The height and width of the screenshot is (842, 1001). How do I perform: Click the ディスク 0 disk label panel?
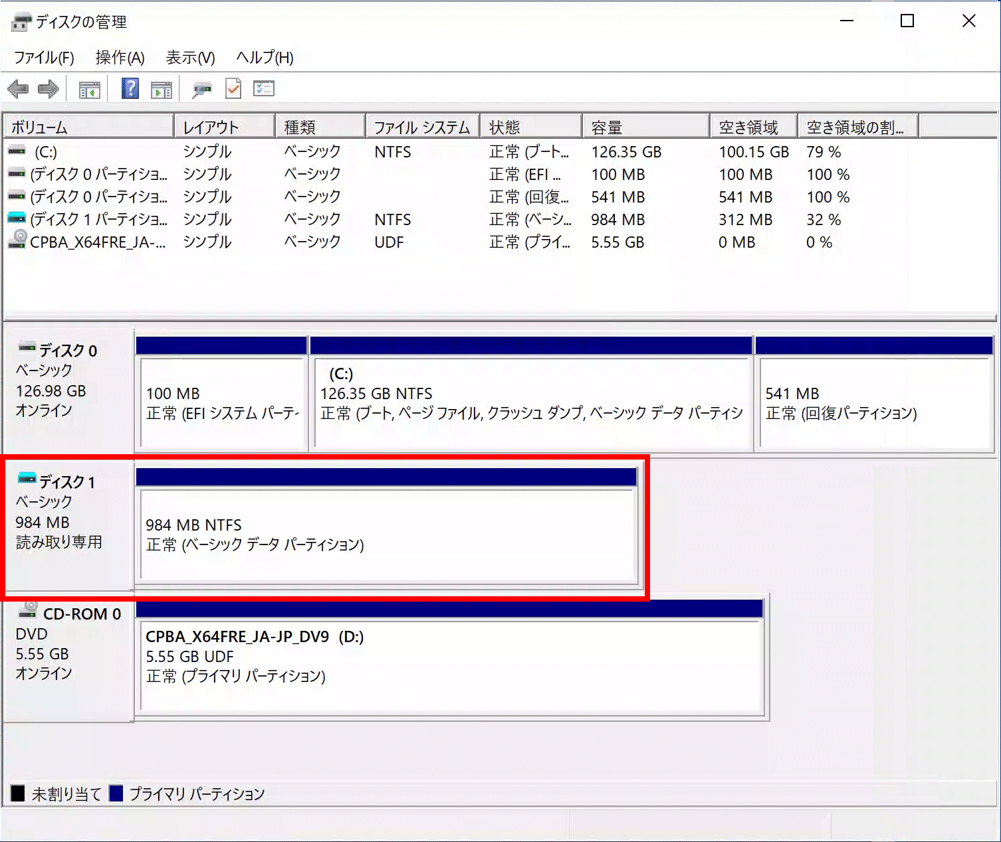point(68,390)
